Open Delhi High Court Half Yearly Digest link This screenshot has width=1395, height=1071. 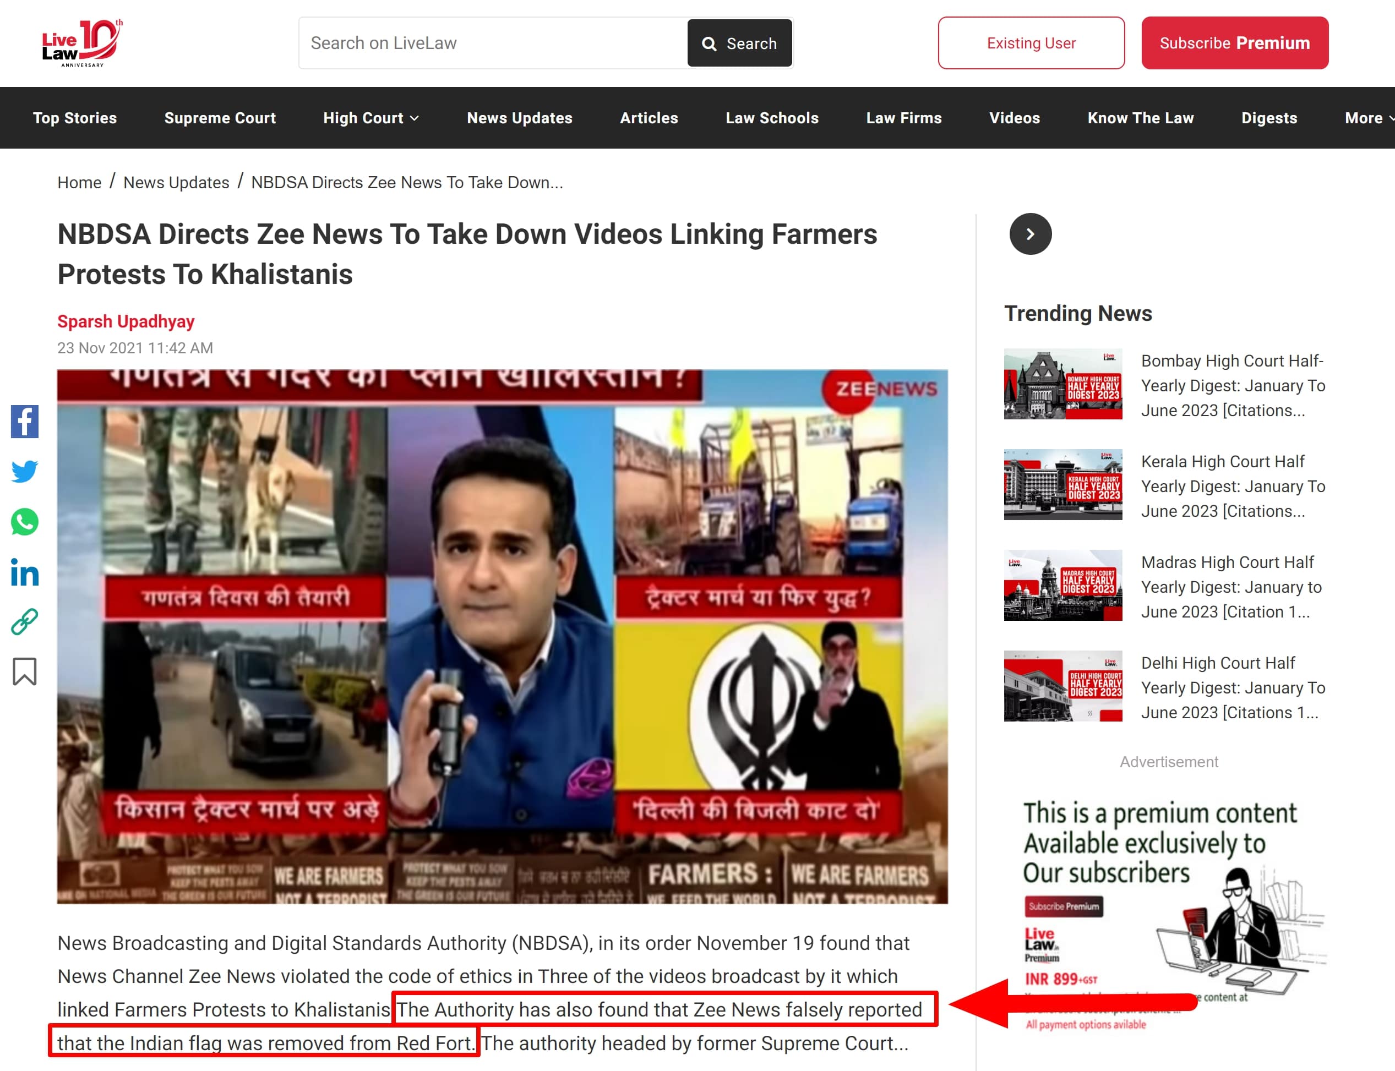(x=1233, y=688)
